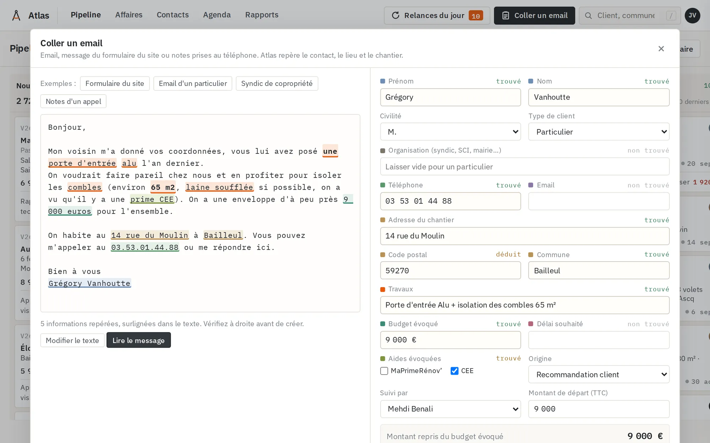Go to the Affaires tab
Image resolution: width=710 pixels, height=443 pixels.
tap(129, 15)
